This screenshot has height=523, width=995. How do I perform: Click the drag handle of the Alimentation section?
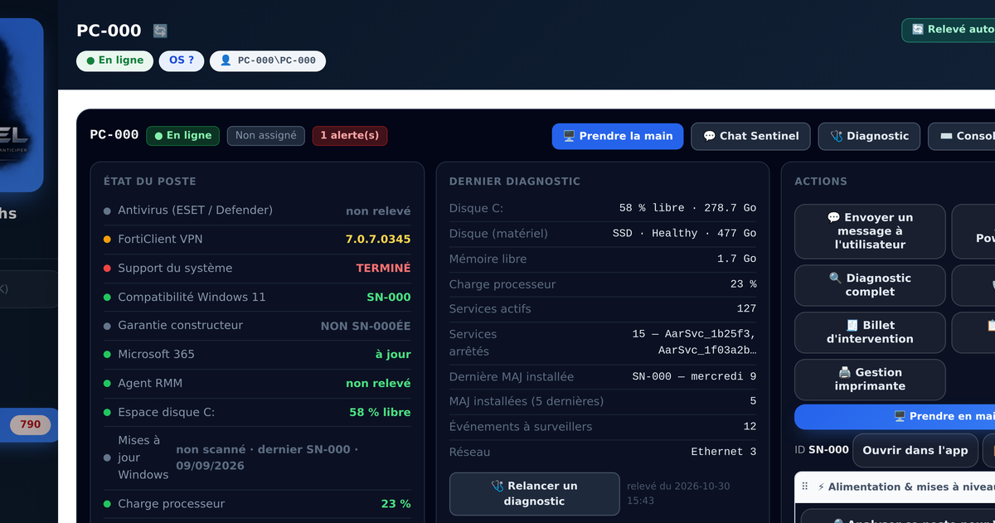click(x=805, y=487)
